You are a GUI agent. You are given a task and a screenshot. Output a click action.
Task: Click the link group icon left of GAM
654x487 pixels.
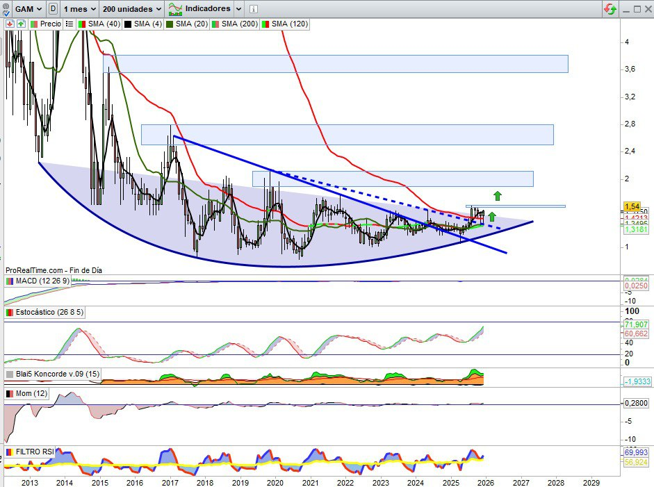pyautogui.click(x=8, y=9)
